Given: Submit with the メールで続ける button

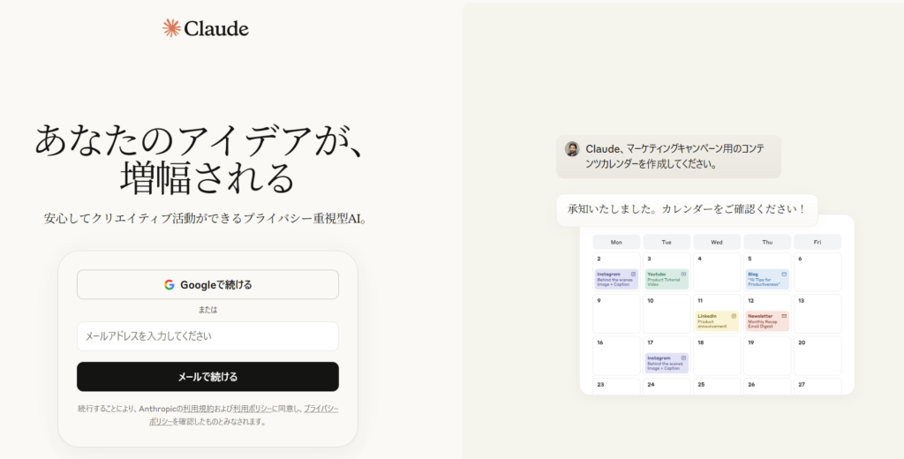Looking at the screenshot, I should tap(207, 377).
